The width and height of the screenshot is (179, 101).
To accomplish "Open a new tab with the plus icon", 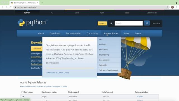I will pyautogui.click(x=42, y=3).
